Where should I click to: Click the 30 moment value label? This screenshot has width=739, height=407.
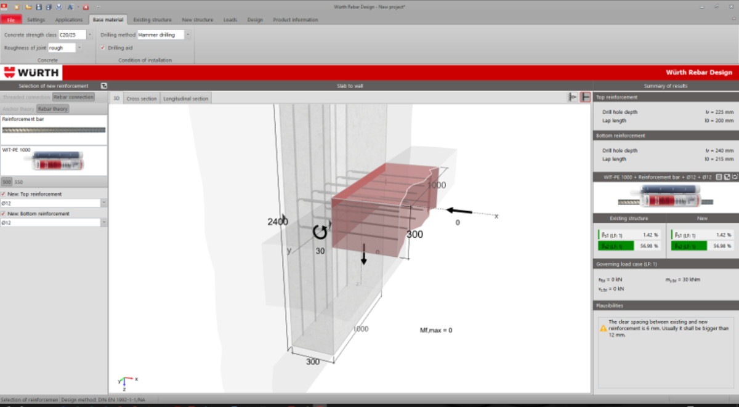point(320,251)
